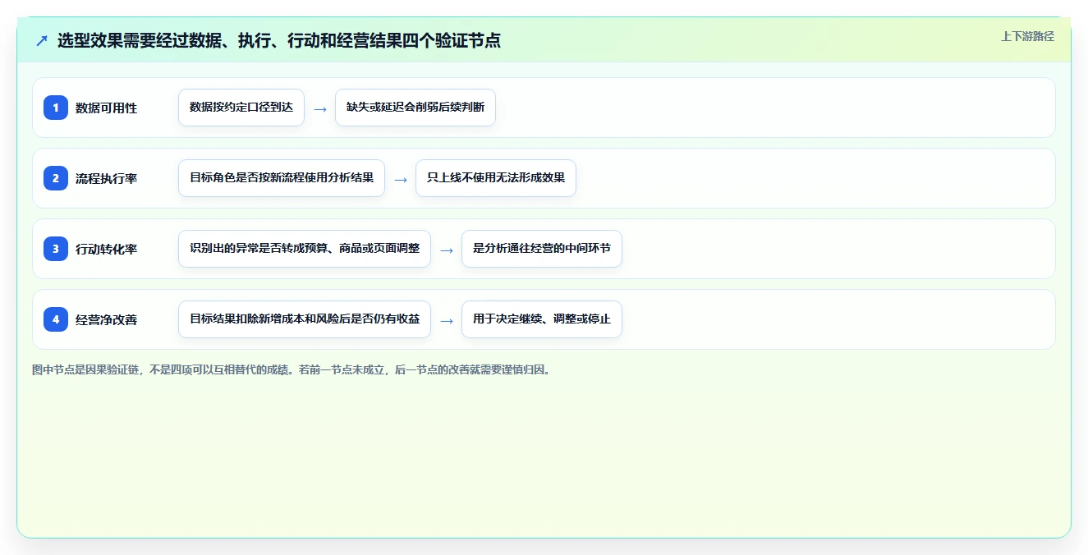Image resolution: width=1088 pixels, height=555 pixels.
Task: Select the 经营净改善 label
Action: (106, 319)
